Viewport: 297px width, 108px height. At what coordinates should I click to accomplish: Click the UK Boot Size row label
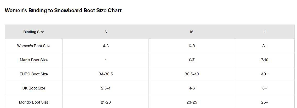click(34, 88)
